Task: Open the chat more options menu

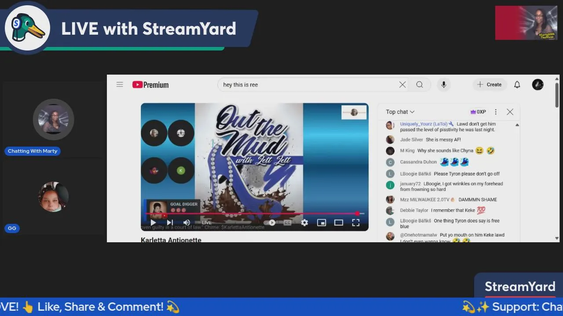Action: [496, 112]
